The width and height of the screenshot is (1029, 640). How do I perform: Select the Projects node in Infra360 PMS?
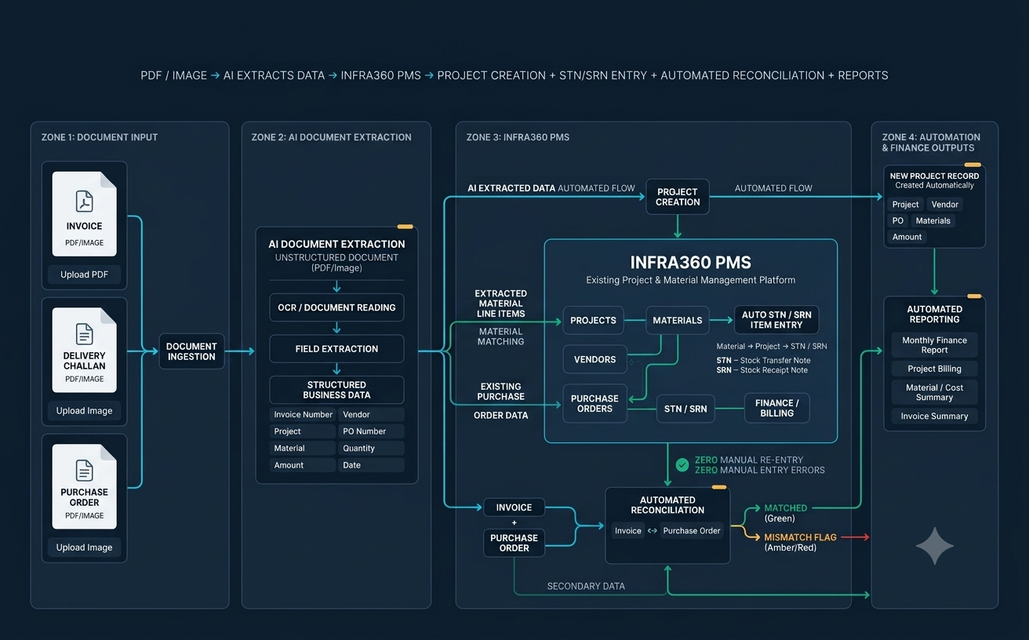[594, 320]
